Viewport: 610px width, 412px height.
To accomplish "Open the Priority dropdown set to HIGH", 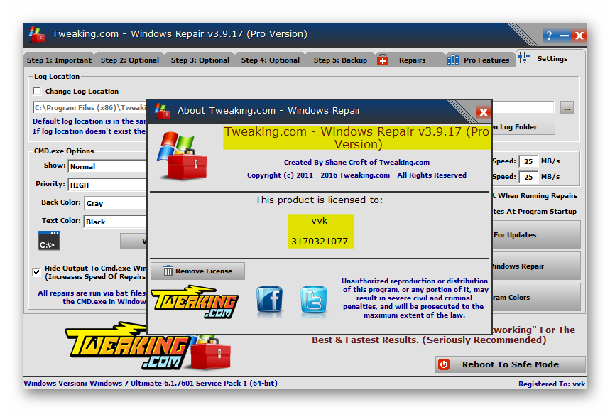I will 107,185.
